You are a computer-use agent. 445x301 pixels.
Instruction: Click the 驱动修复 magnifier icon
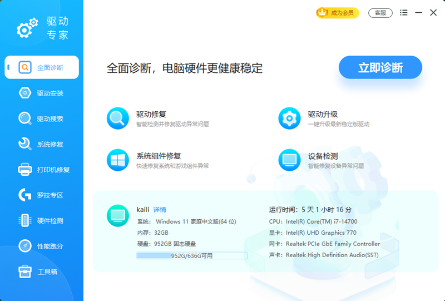click(x=117, y=118)
